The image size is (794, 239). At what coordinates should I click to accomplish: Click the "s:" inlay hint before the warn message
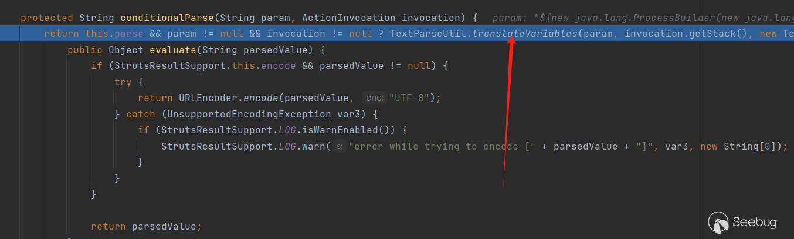point(340,146)
